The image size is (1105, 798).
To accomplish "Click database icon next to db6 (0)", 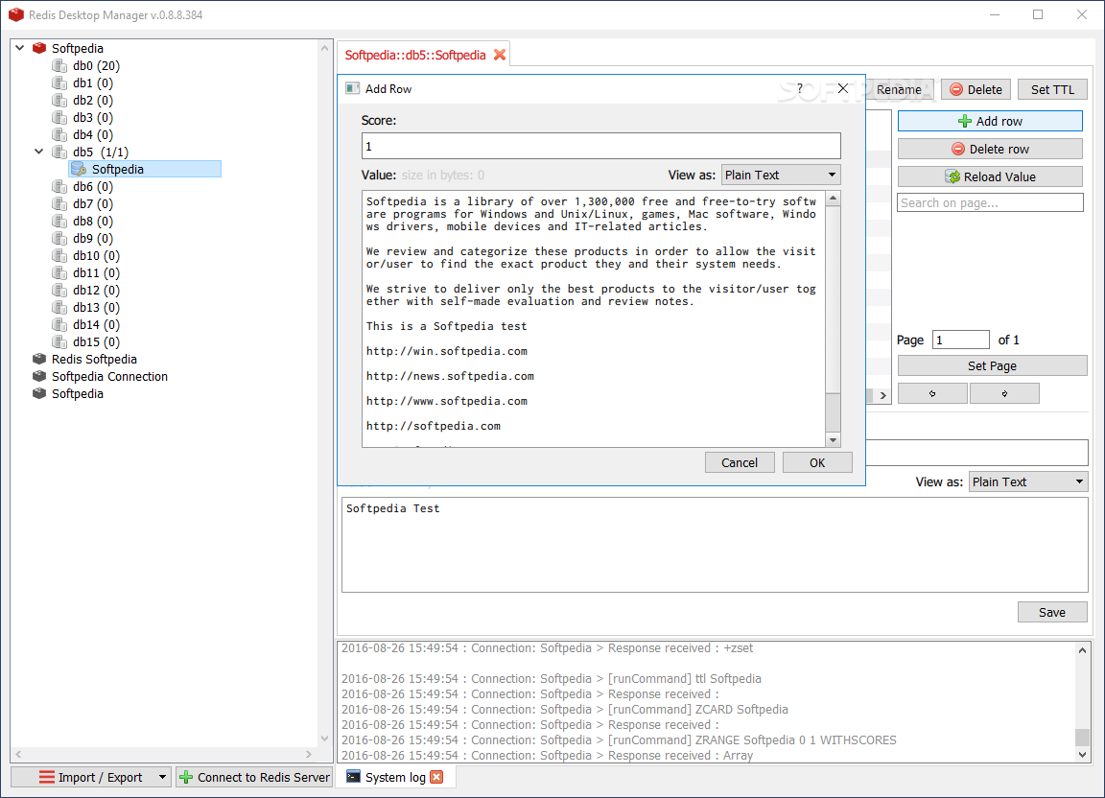I will [x=59, y=186].
